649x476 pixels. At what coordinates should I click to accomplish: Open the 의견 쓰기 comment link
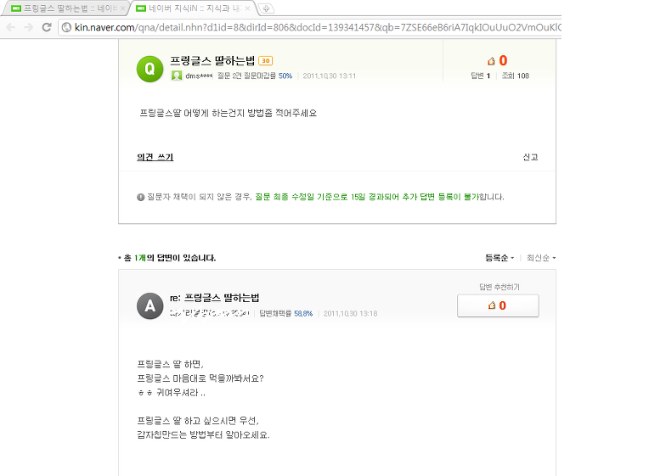pyautogui.click(x=155, y=157)
